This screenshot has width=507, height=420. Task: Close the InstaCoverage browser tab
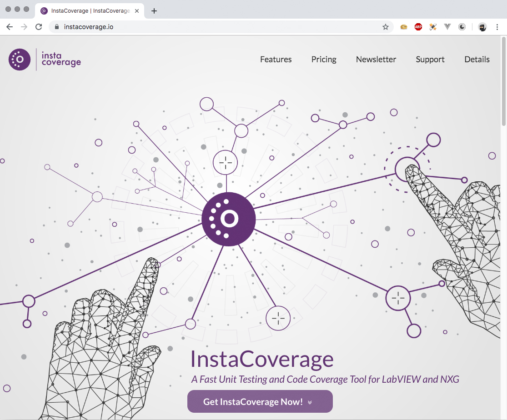point(137,11)
